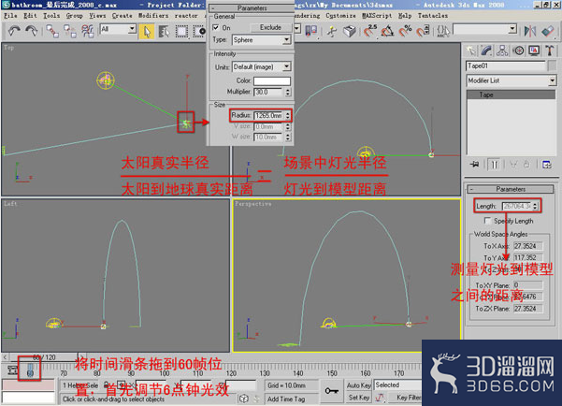562x406 pixels.
Task: Open the Edit menu
Action: (x=30, y=16)
